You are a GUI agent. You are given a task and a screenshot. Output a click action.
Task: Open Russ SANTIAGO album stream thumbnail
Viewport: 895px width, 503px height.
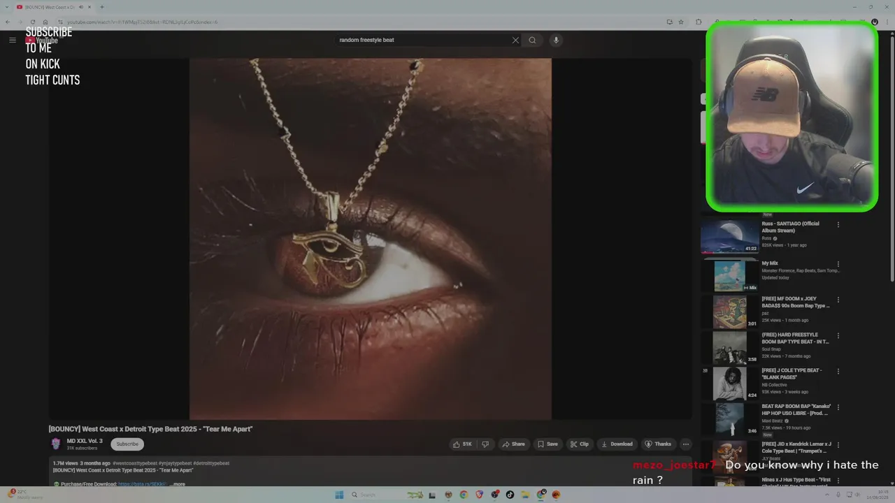(x=729, y=237)
